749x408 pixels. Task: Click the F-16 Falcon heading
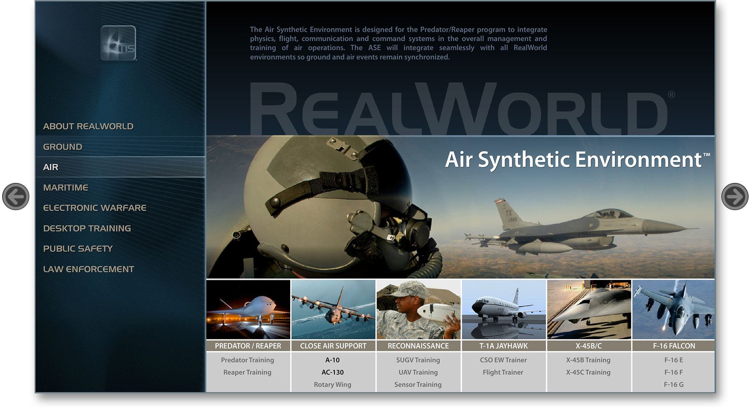pos(674,346)
